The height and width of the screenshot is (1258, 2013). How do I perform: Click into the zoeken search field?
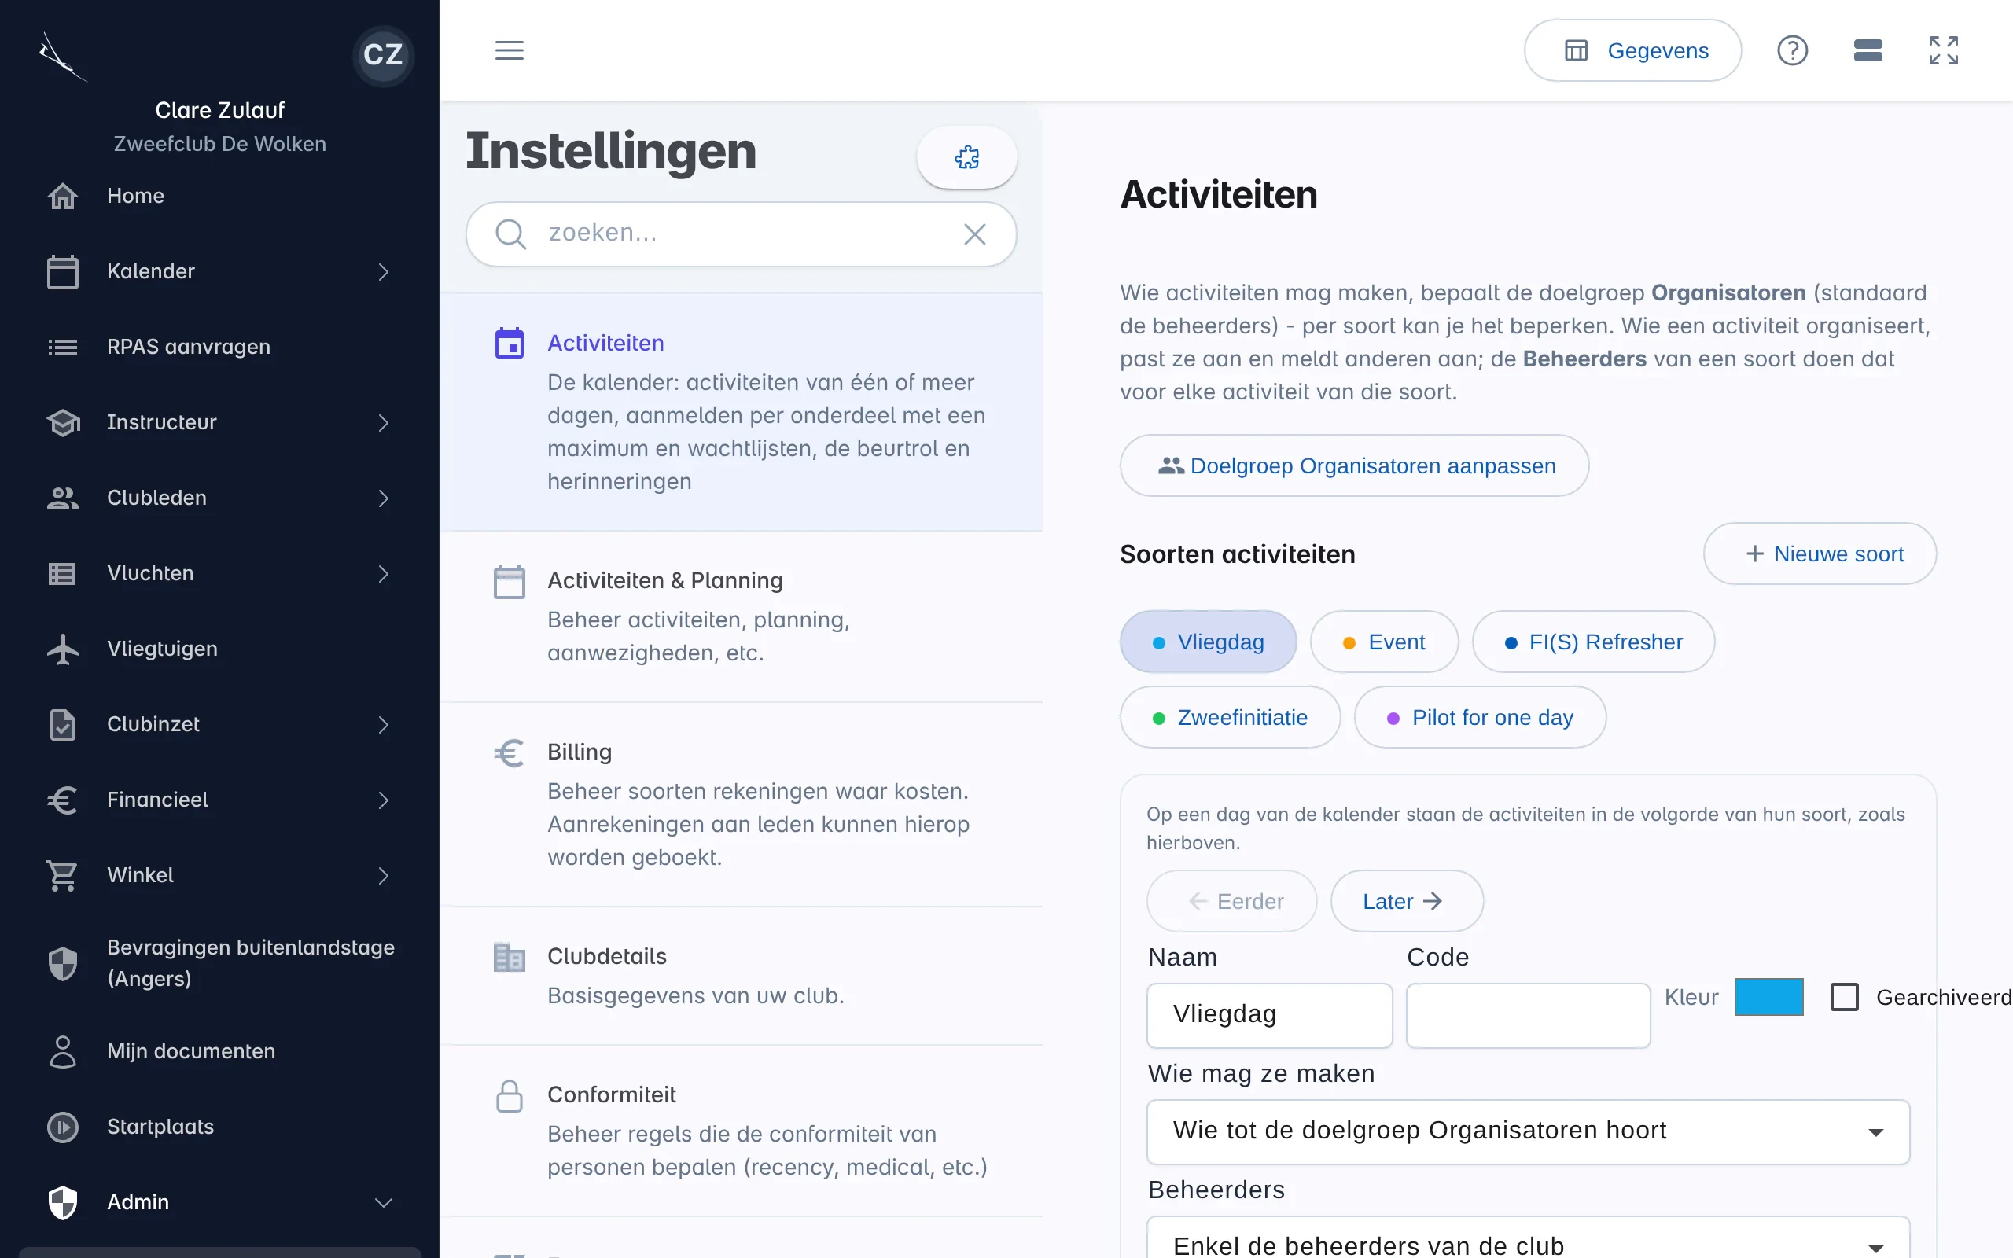tap(740, 234)
